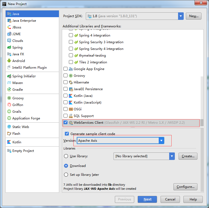Viewport: 209px width, 208px height.
Task: Click the SQL Support framework icon
Action: pyautogui.click(x=71, y=116)
